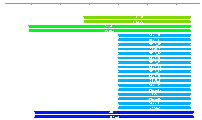Open the 5IV5_CF alignment bar

tap(155, 72)
